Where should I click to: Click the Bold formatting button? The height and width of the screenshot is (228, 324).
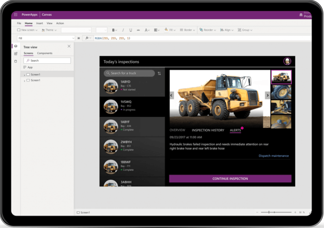(114, 30)
